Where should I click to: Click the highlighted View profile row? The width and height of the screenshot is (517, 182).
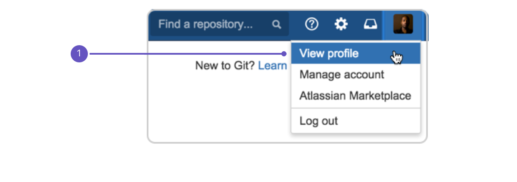(x=356, y=54)
